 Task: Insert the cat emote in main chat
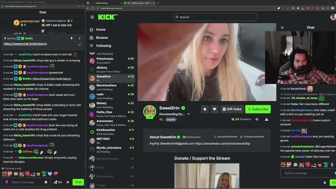tap(302, 165)
